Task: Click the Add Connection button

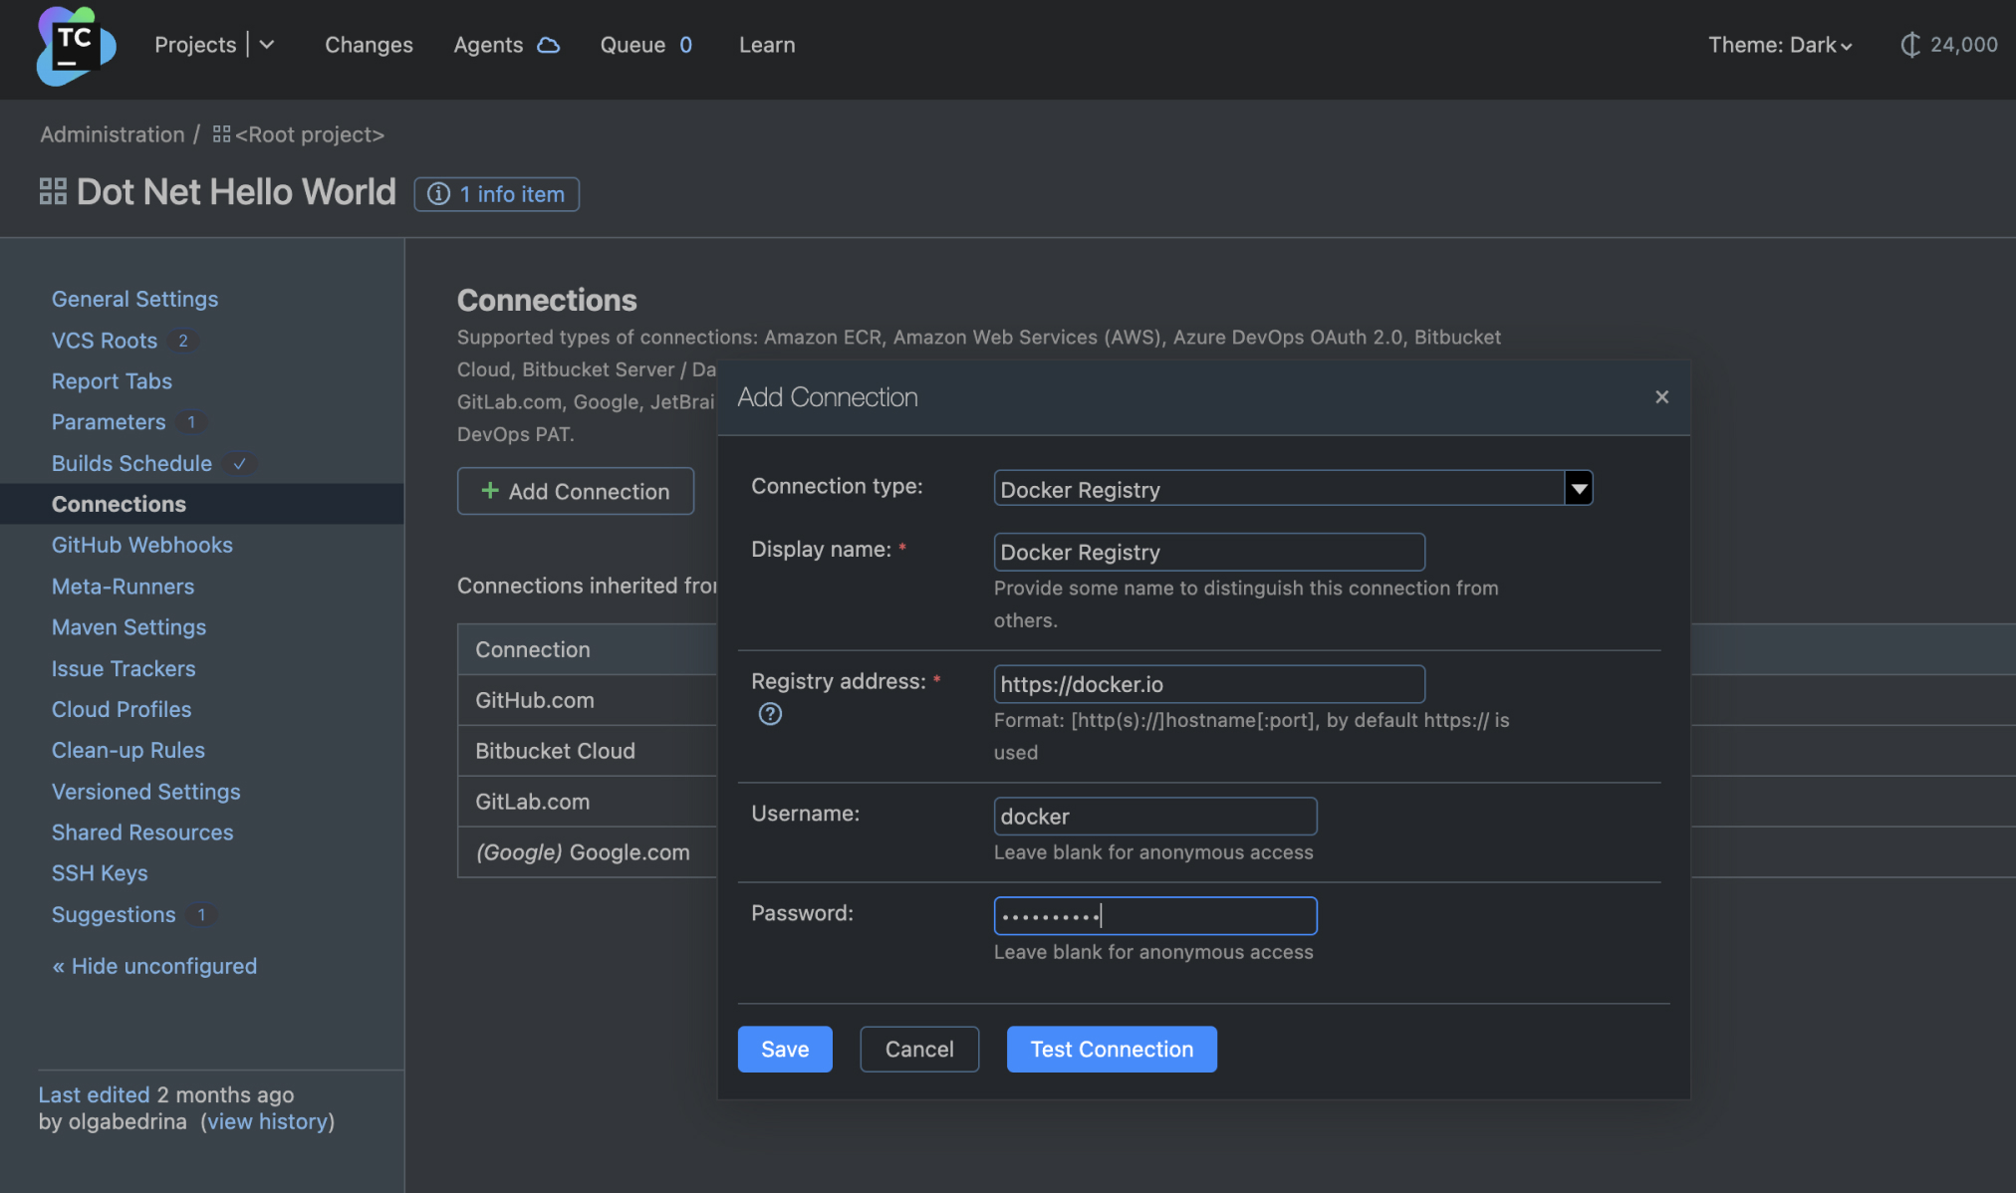Action: pos(575,491)
